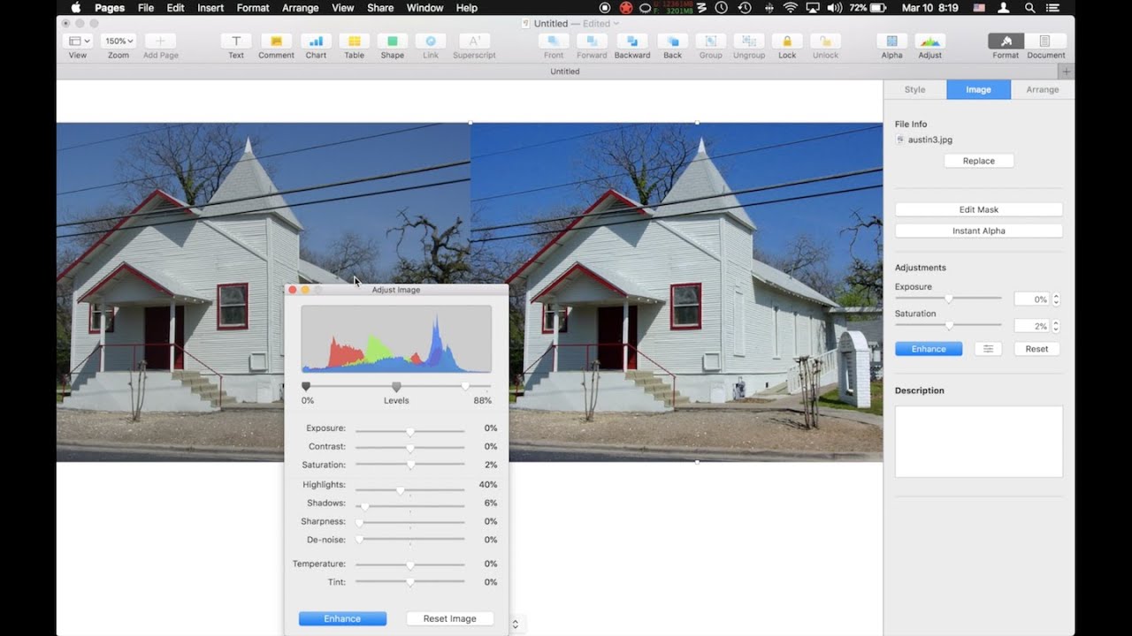Image resolution: width=1132 pixels, height=636 pixels.
Task: Click the Description text box
Action: pyautogui.click(x=979, y=442)
